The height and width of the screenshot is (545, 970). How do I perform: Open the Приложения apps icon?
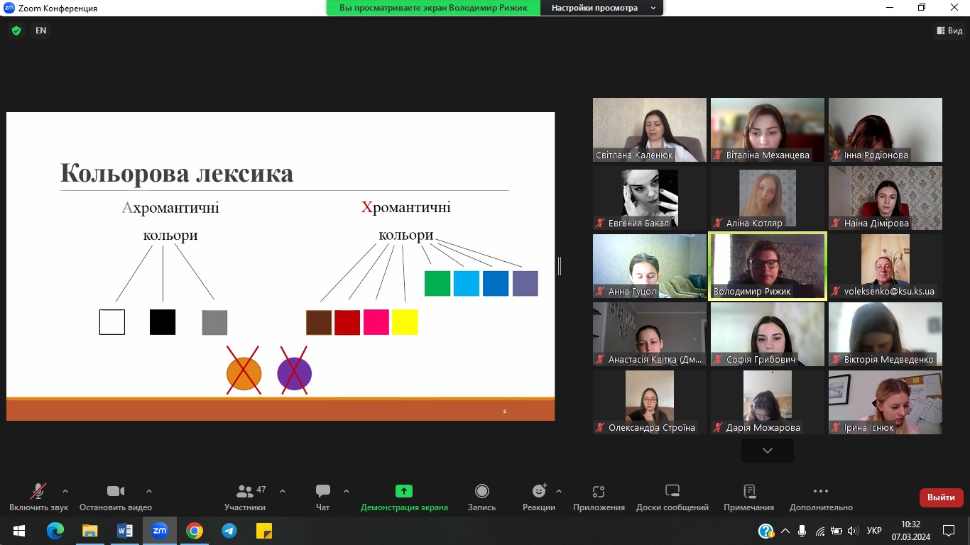point(599,491)
